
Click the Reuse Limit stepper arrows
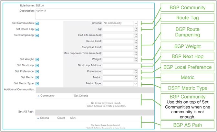(136, 42)
